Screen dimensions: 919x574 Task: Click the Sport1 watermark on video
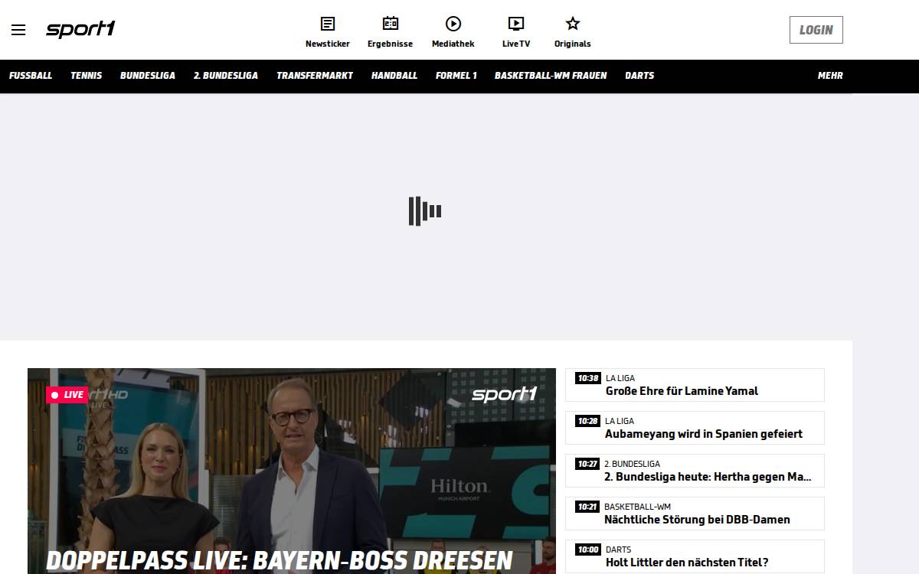[504, 394]
